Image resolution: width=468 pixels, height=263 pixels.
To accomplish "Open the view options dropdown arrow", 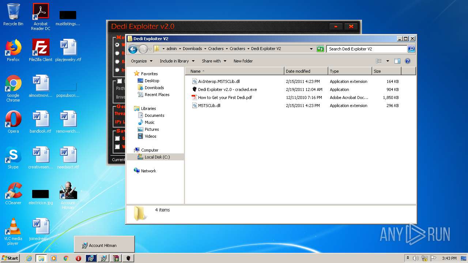I will 388,61.
